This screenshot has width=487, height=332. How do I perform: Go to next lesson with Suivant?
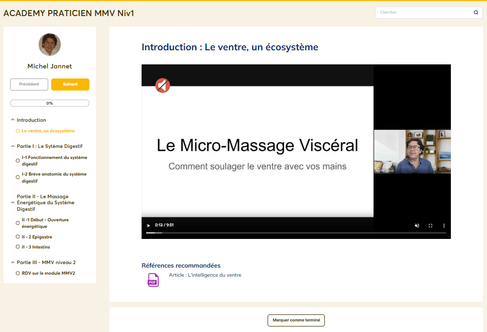click(x=70, y=85)
